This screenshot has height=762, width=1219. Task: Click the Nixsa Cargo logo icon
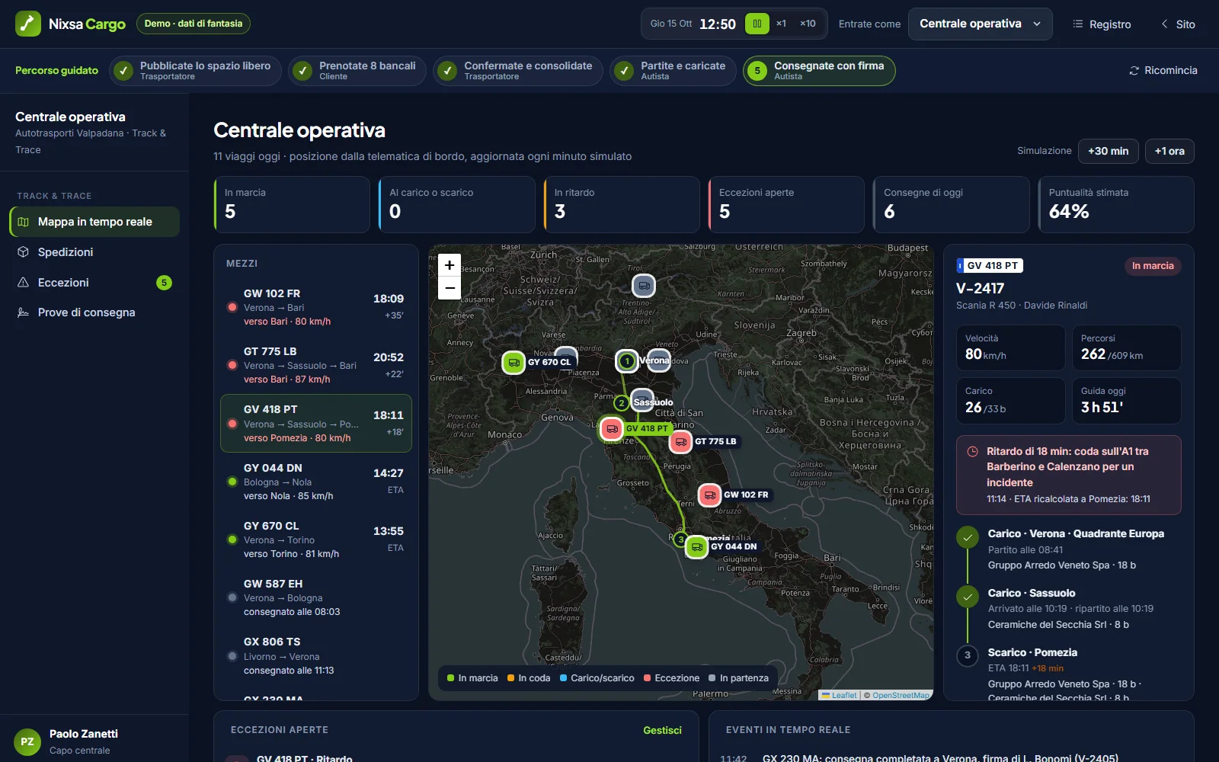click(x=28, y=24)
